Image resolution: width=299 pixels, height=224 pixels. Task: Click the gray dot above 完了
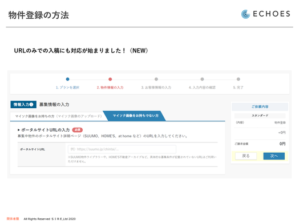[239, 79]
